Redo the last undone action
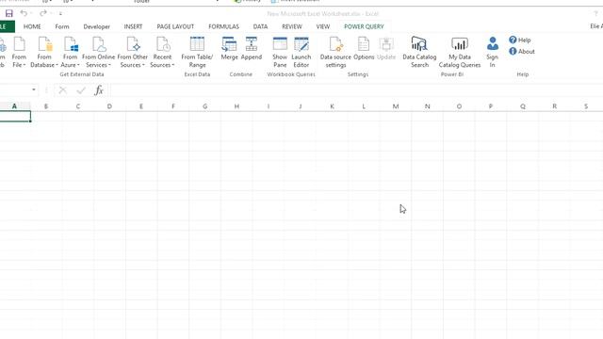Screen dimensions: 603x339 (42, 13)
